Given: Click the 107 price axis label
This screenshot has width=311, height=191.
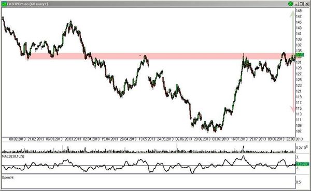Looking at the screenshot, I should coord(299,131).
